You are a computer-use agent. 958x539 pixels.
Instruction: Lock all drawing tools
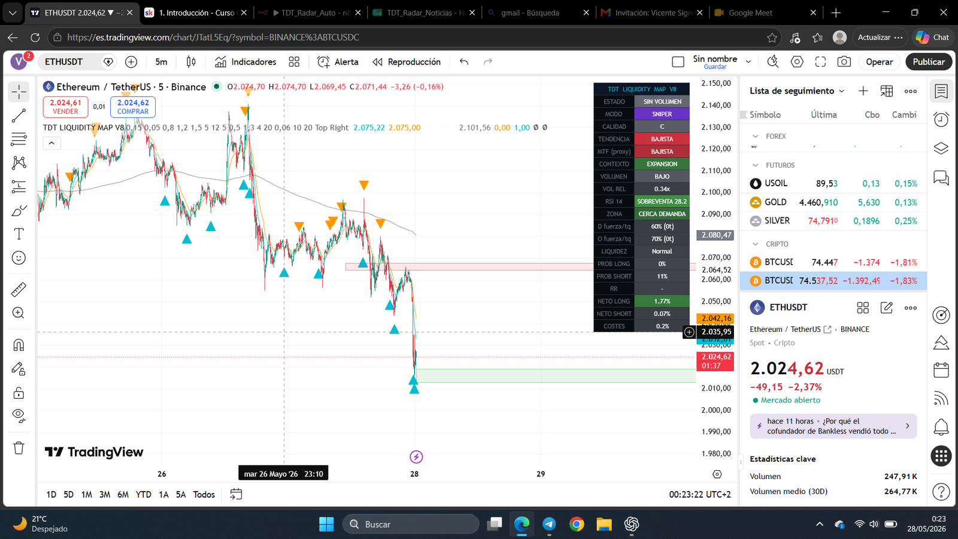[x=19, y=393]
